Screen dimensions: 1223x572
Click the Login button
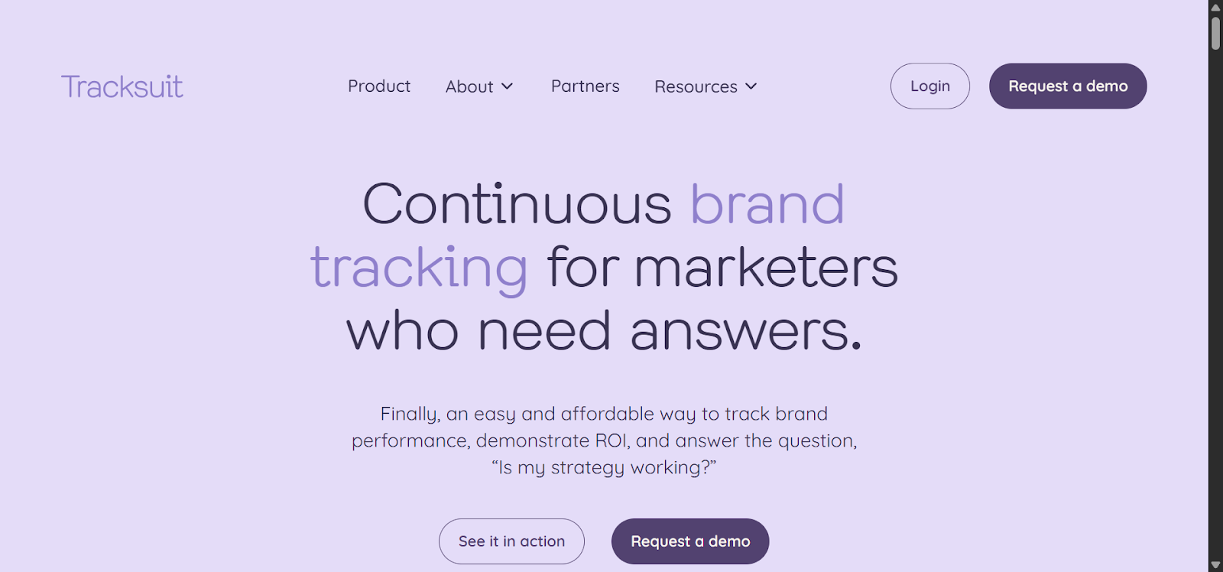pos(929,86)
